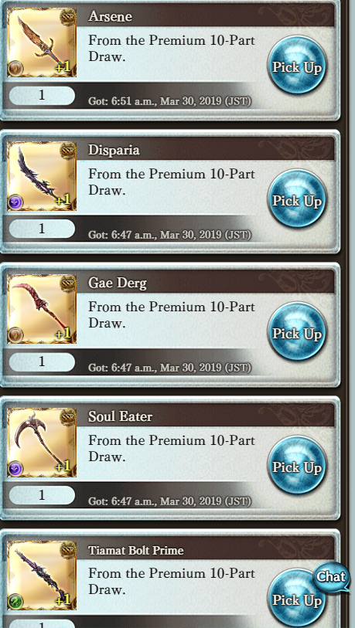Pick up the Gae Derg weapon
The width and height of the screenshot is (355, 628).
point(297,331)
